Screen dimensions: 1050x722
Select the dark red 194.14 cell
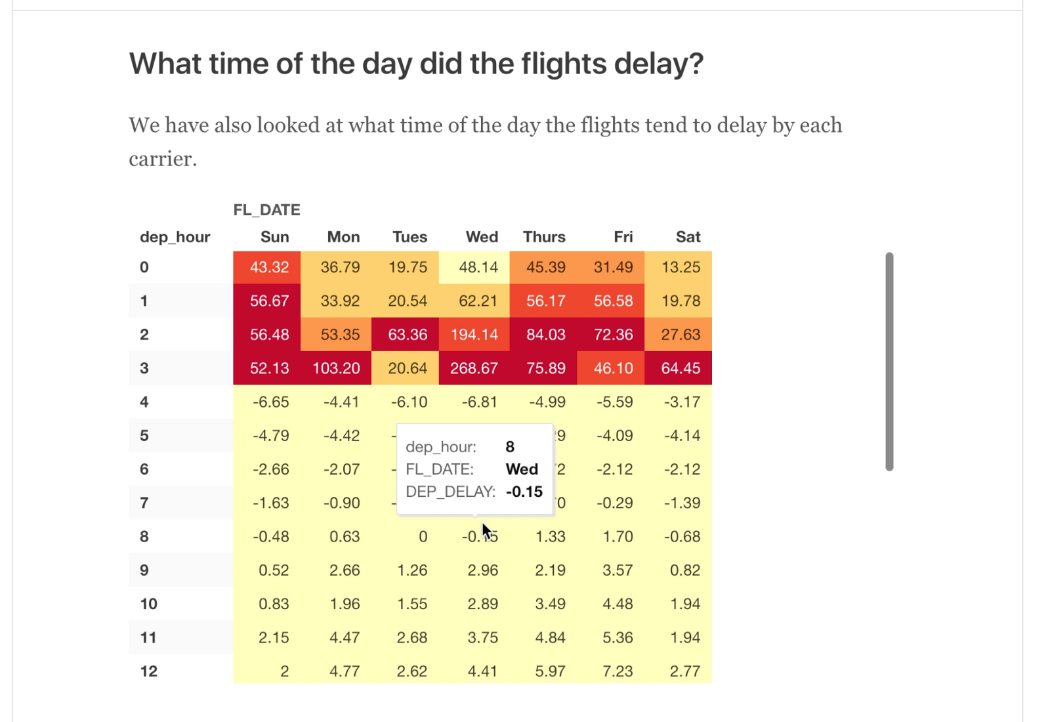click(x=474, y=335)
